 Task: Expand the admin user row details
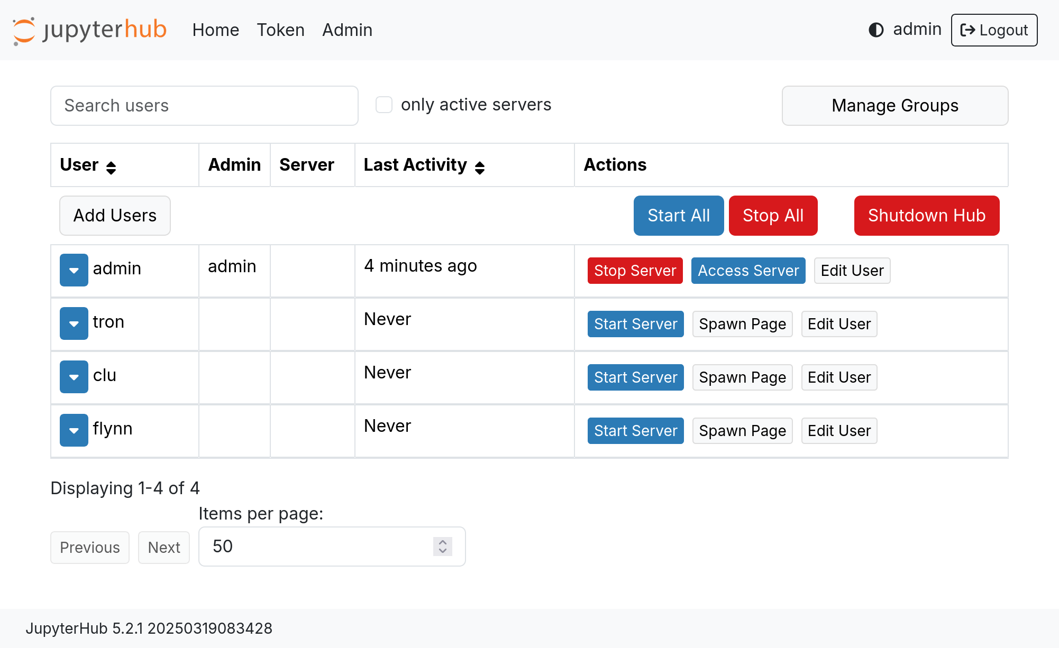(x=74, y=270)
